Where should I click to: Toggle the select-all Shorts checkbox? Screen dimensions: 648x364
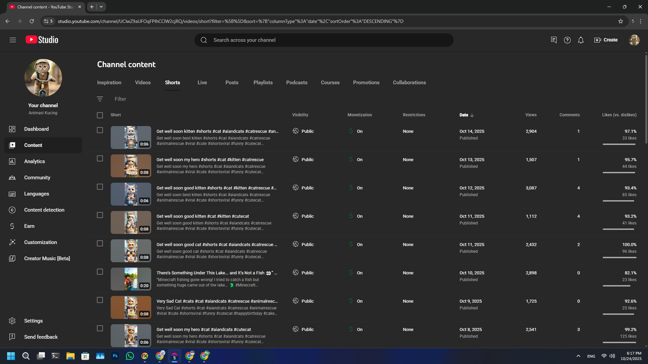pyautogui.click(x=100, y=115)
